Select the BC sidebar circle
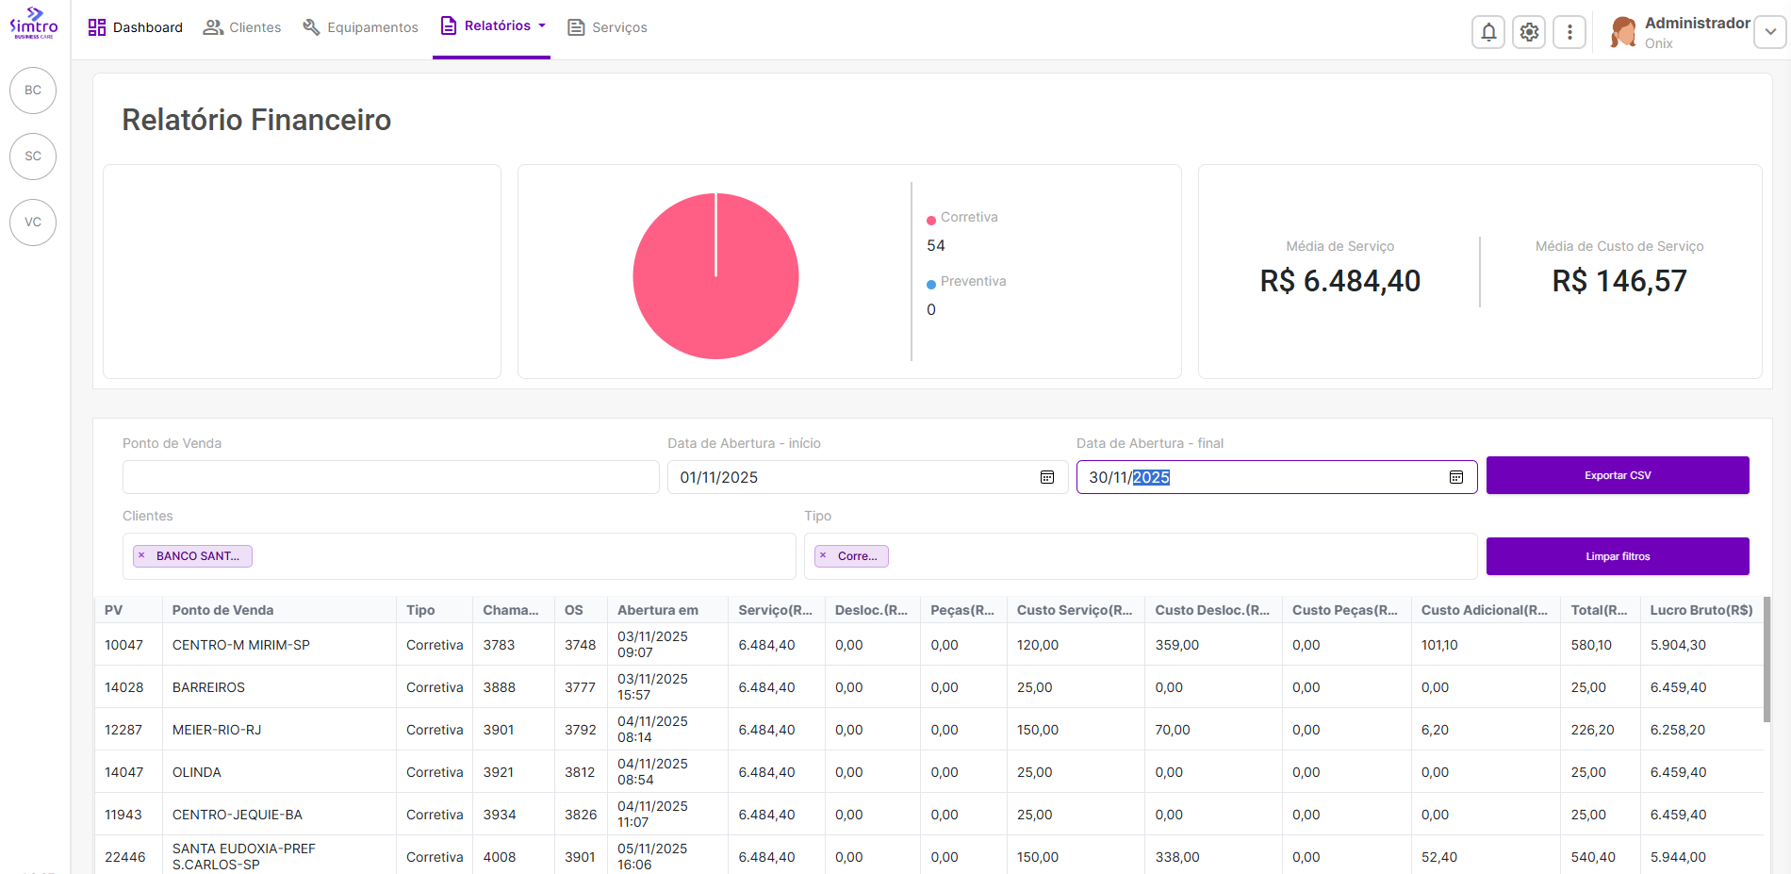The image size is (1791, 874). (x=33, y=91)
